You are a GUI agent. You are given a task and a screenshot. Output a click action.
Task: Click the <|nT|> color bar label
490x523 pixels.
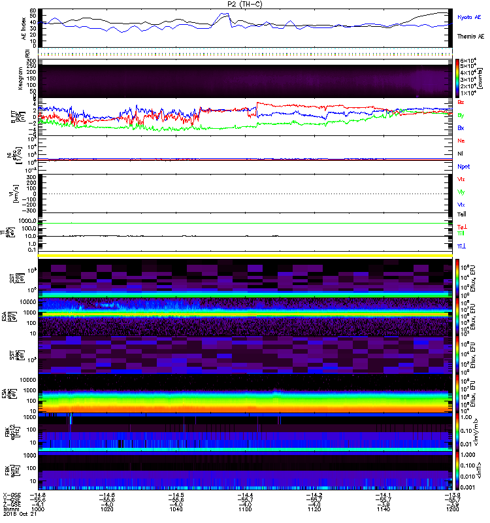pos(479,471)
